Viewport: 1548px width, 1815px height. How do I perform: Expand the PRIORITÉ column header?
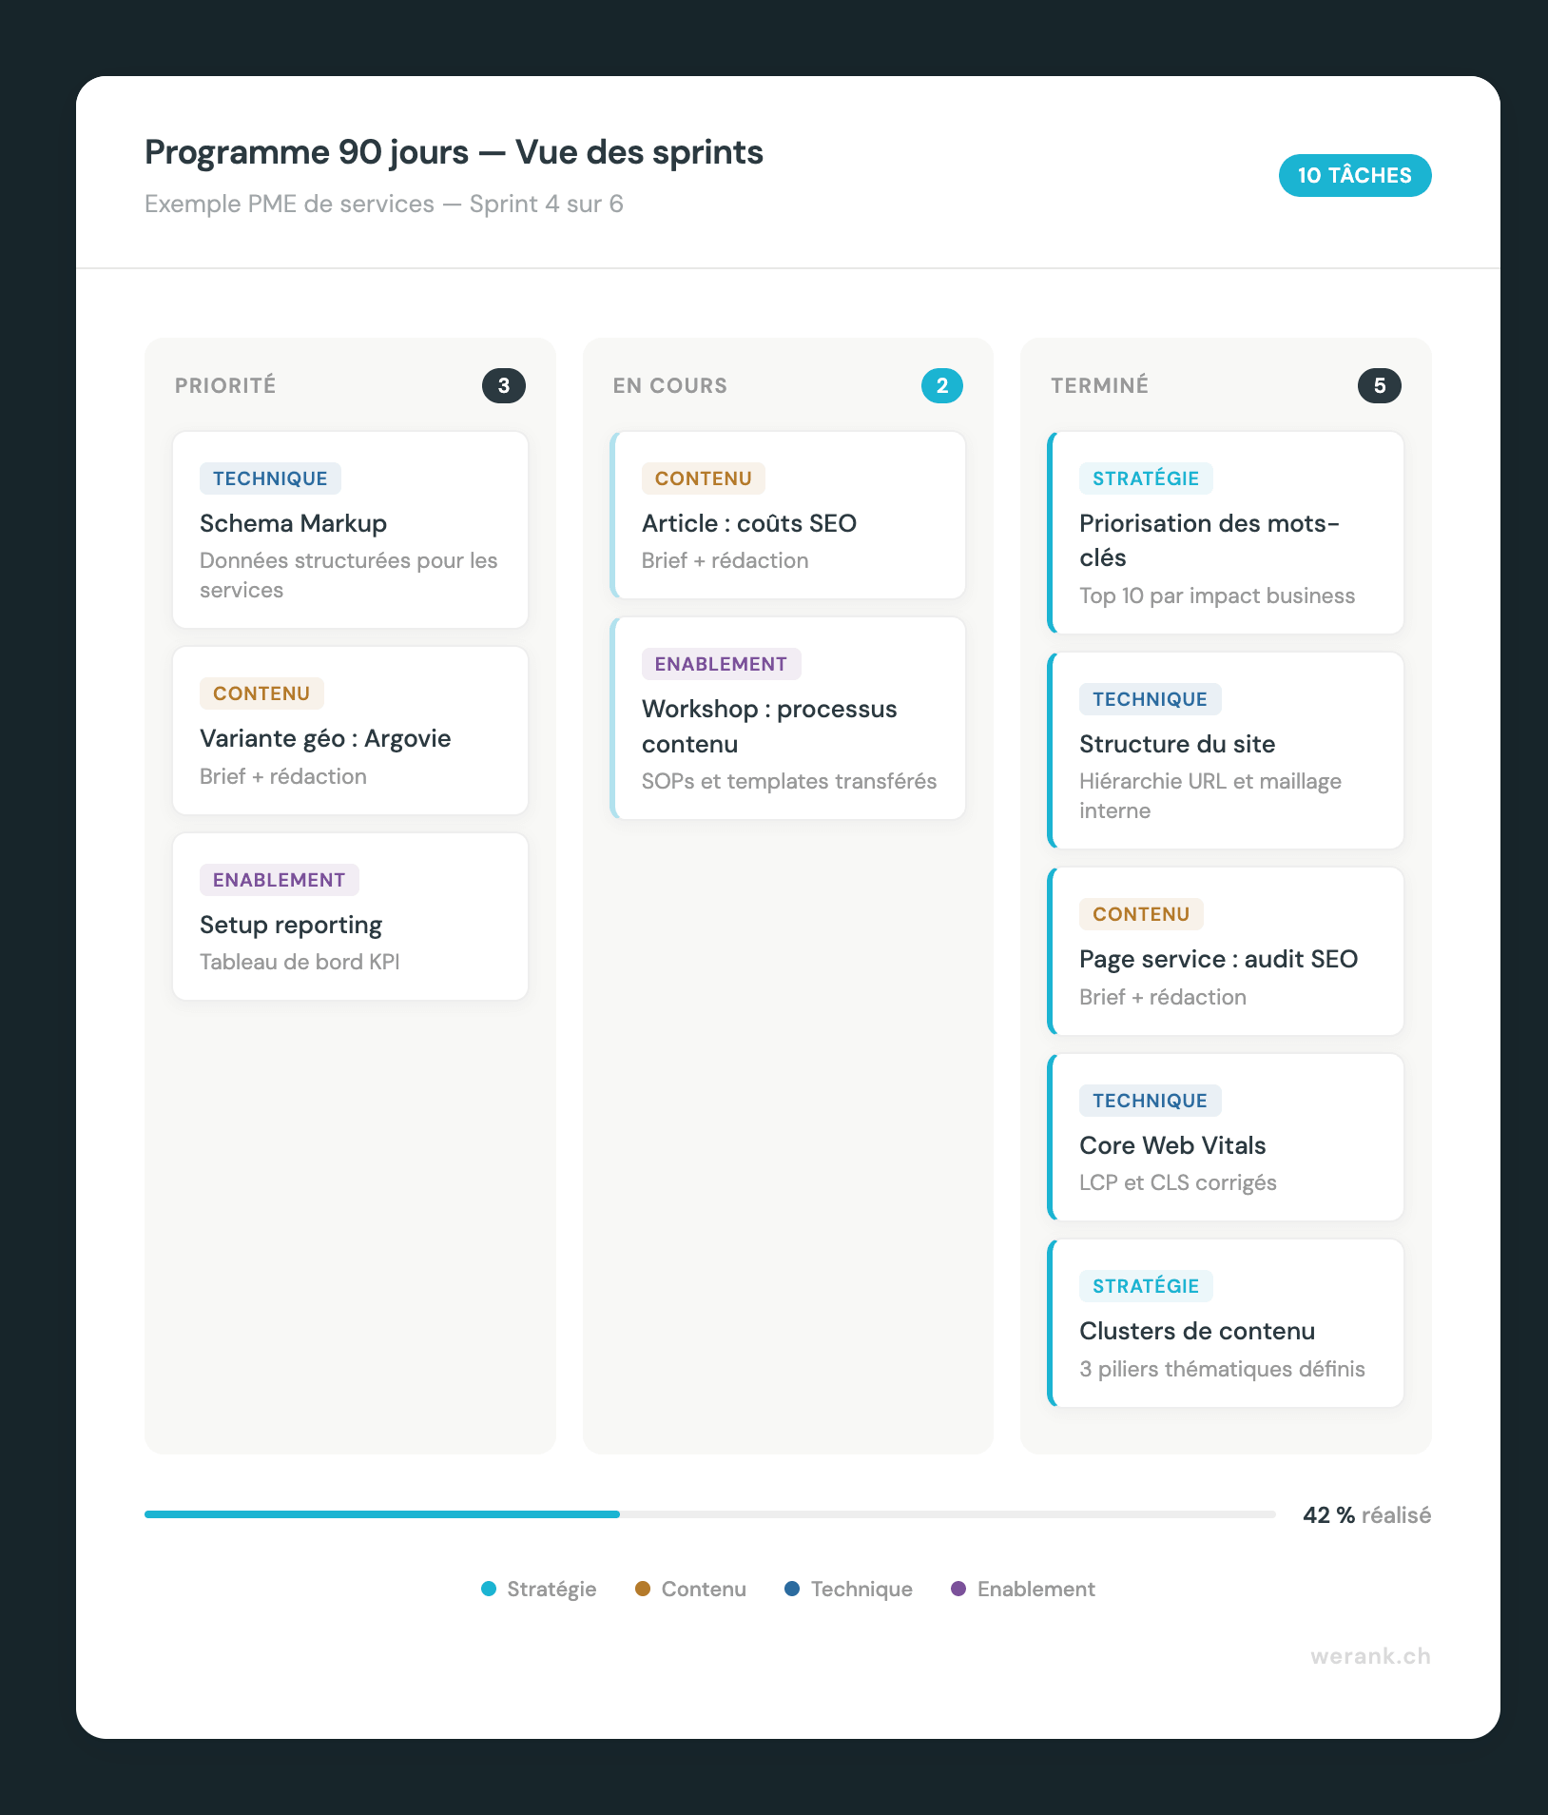[225, 385]
